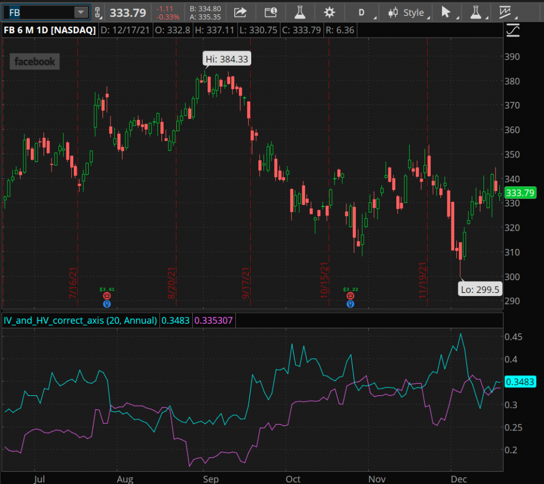The image size is (544, 484).
Task: Open the patterns chart-line dropdown
Action: (507, 13)
